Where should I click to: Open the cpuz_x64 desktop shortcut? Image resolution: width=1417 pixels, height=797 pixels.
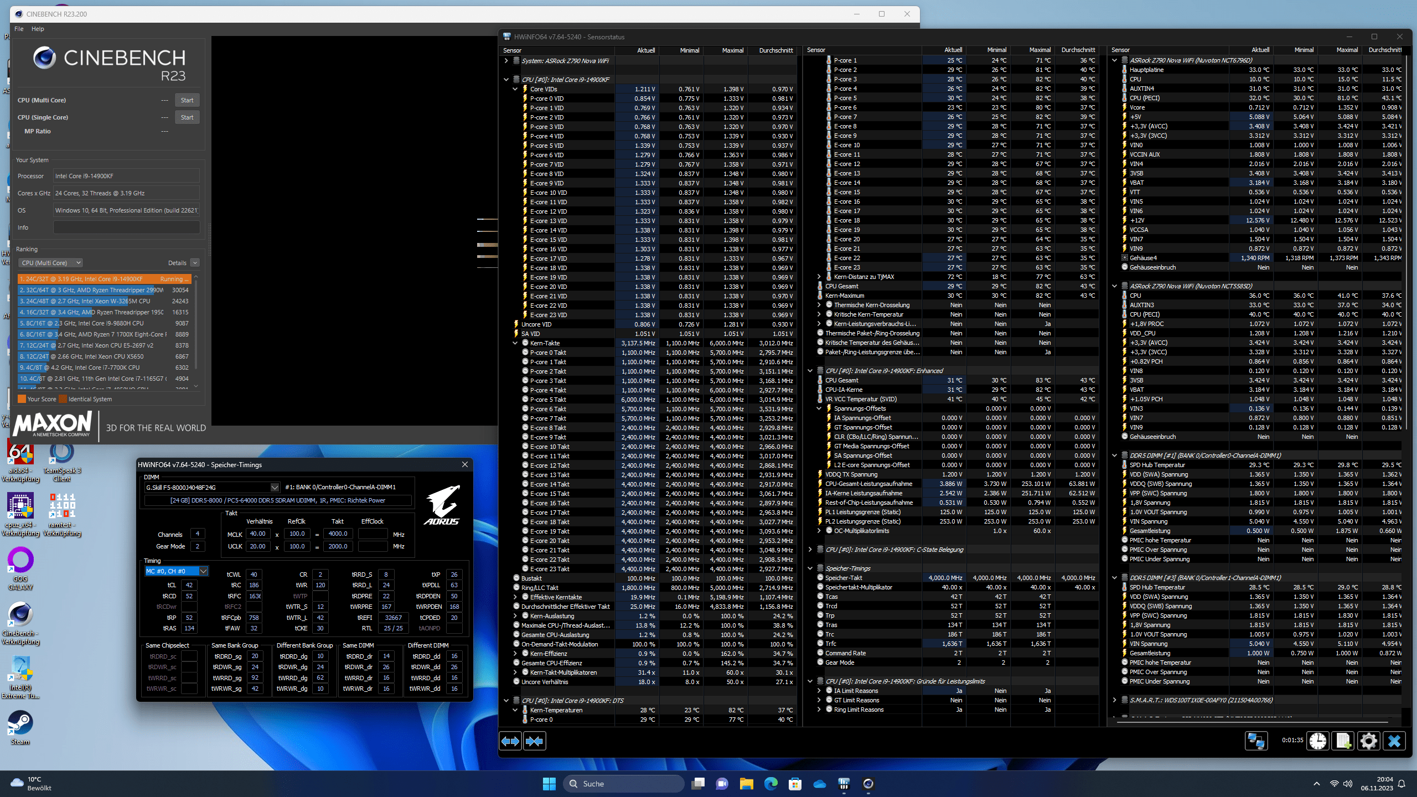(x=20, y=515)
